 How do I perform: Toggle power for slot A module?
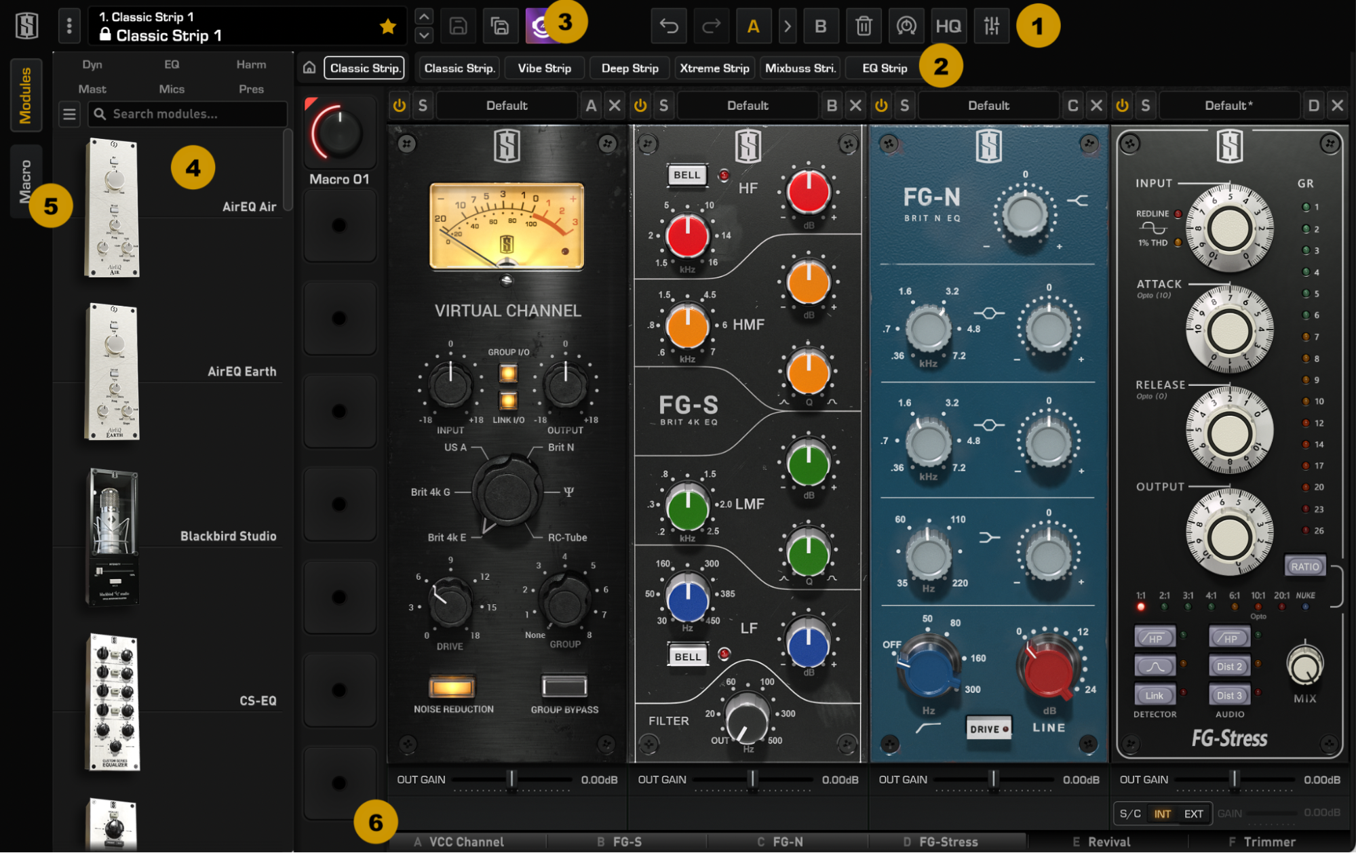(x=400, y=106)
